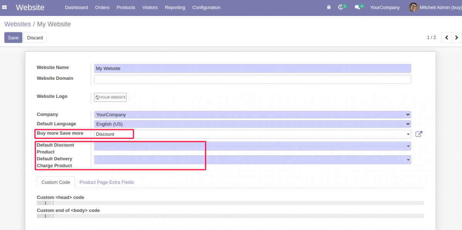This screenshot has height=230, width=462.
Task: Open the Default Delivery Charge Product dropdown
Action: click(407, 159)
